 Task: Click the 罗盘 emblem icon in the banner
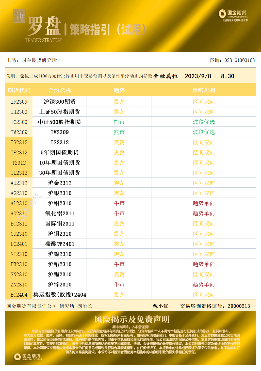(19, 16)
